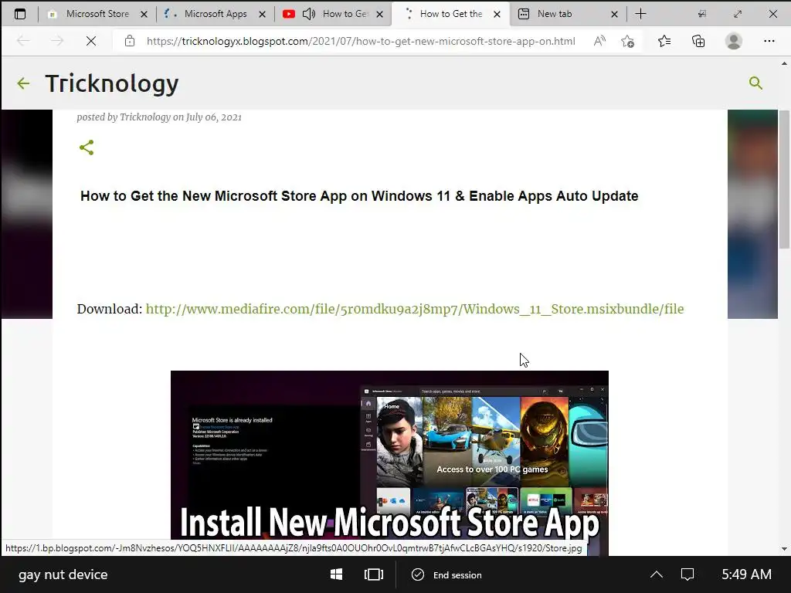Screen dimensions: 791x593
Task: Open the Favorites list
Action: pos(664,41)
